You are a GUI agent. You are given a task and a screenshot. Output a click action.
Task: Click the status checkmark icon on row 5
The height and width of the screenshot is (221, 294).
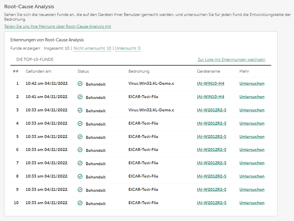[80, 136]
